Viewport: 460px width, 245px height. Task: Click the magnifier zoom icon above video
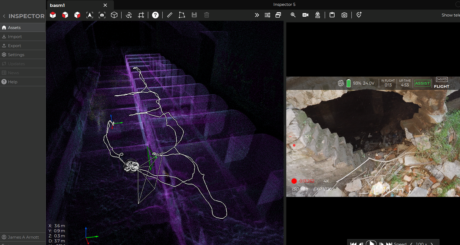click(x=293, y=15)
